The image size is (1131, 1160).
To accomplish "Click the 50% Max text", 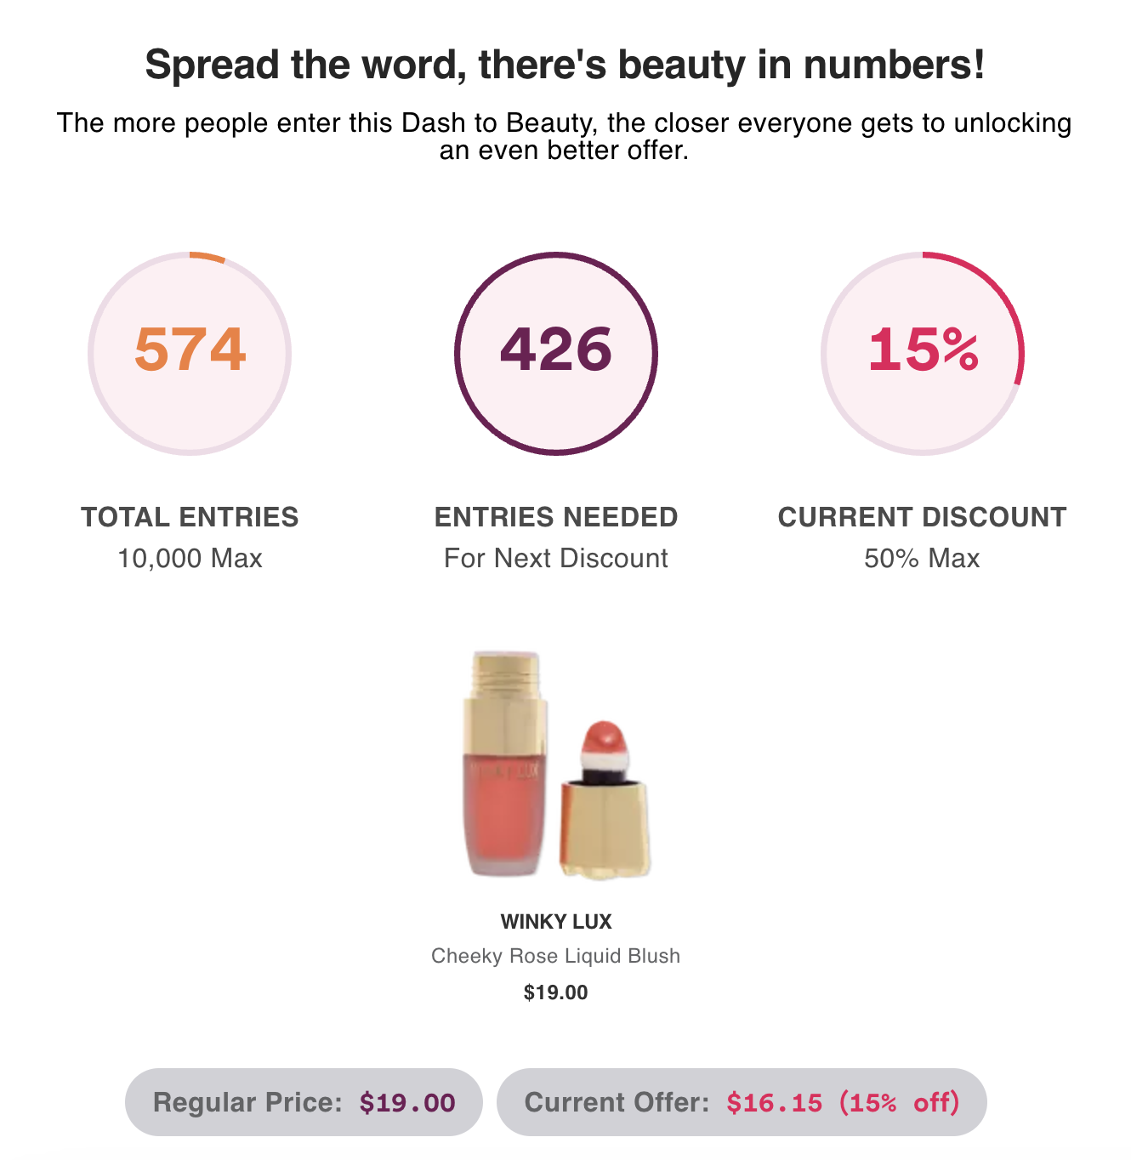I will click(922, 559).
